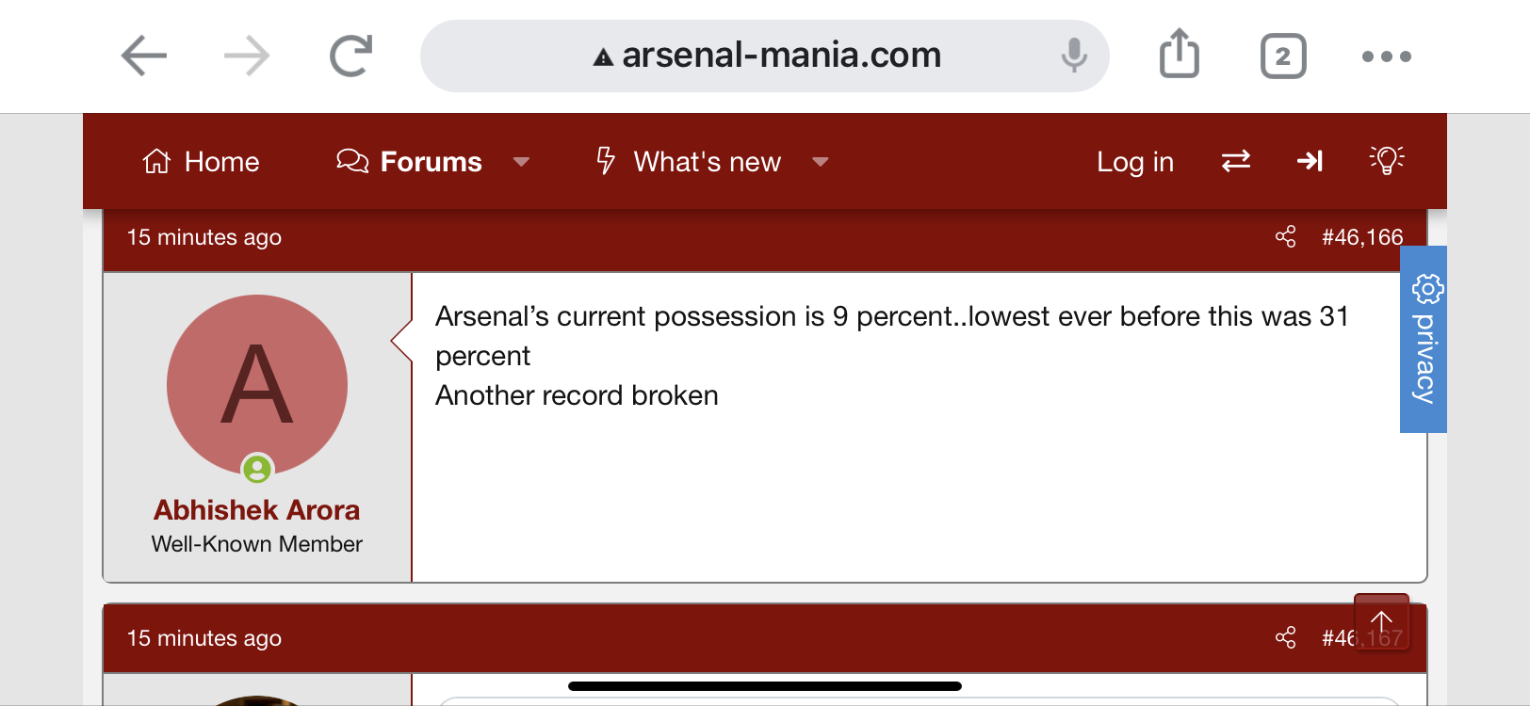1530x706 pixels.
Task: Open the three-dot browser menu
Action: tap(1387, 56)
